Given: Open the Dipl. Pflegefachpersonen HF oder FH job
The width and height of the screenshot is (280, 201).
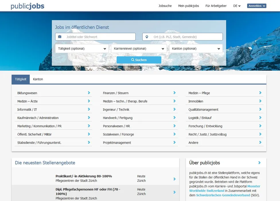Looking at the screenshot, I should click(88, 192).
